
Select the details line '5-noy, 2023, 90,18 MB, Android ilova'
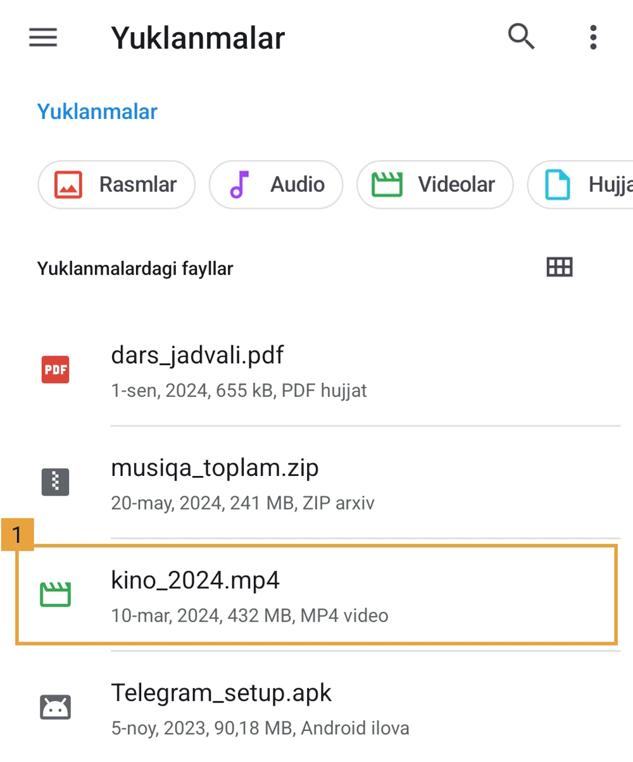(260, 728)
